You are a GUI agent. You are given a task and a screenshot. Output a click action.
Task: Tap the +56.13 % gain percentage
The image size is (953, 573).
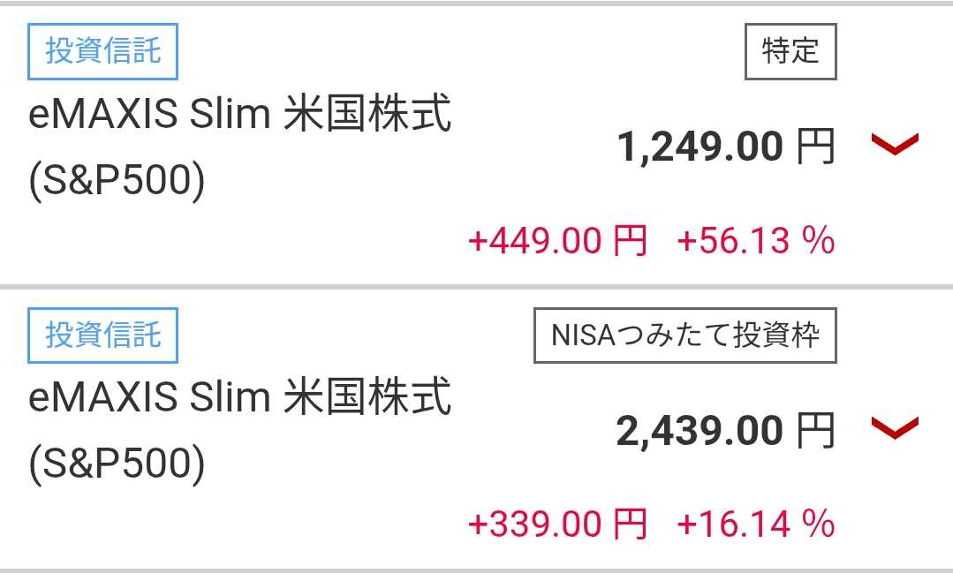[755, 240]
